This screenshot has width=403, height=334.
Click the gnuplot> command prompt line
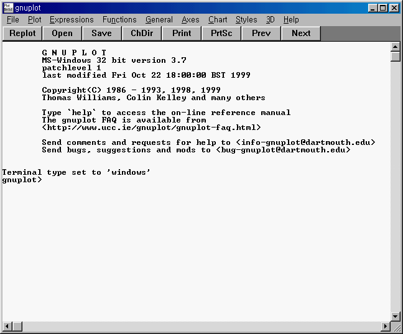(22, 180)
